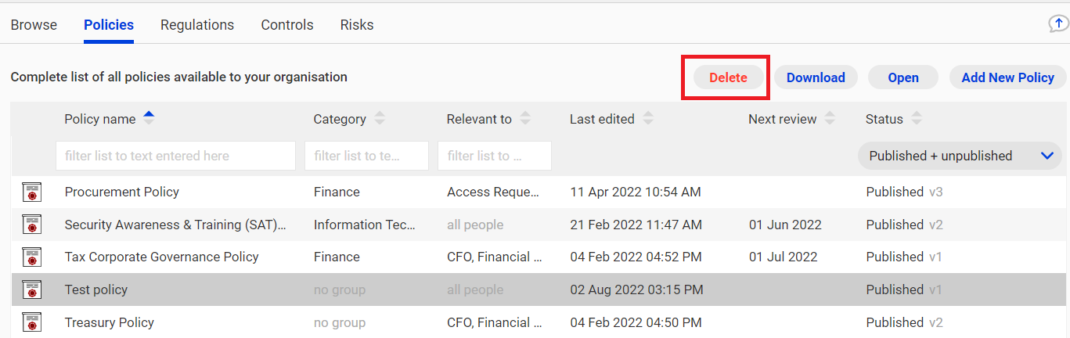Sort the list by Status column
Screen dimensions: 1070x338
(917, 119)
